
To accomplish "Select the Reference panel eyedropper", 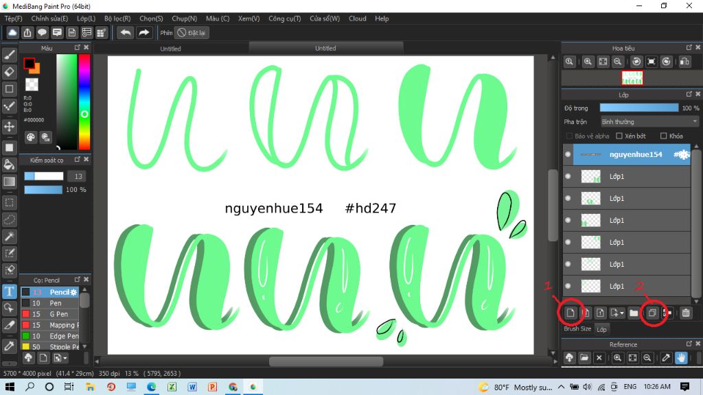I will click(666, 358).
